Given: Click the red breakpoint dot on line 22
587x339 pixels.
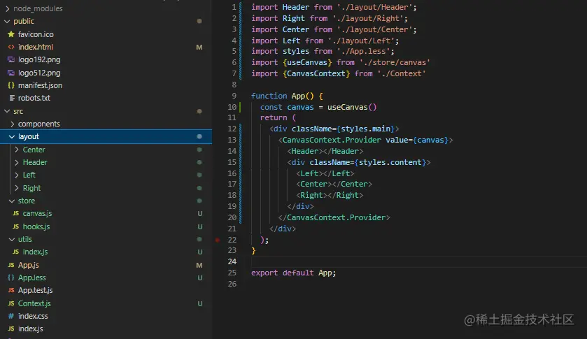Looking at the screenshot, I should coord(217,240).
